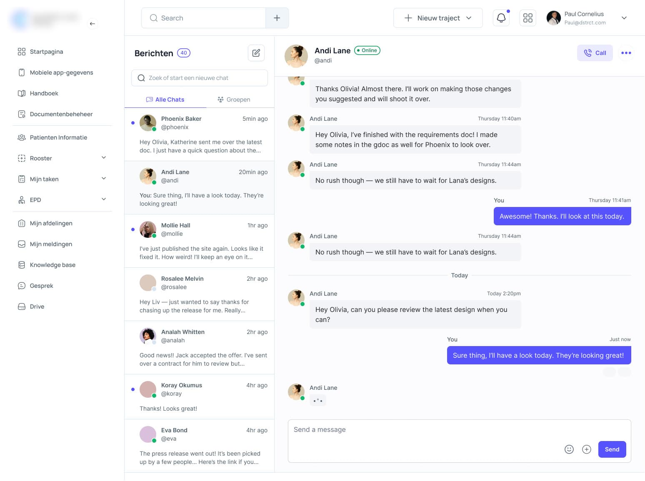Click the notification bell icon
Screen dimensions: 645x481
[x=501, y=18]
